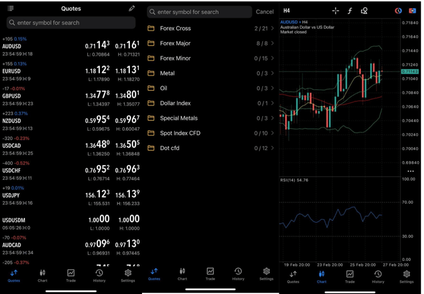Open the trade ticket icon top right of chart
424x294 pixels.
pyautogui.click(x=412, y=11)
